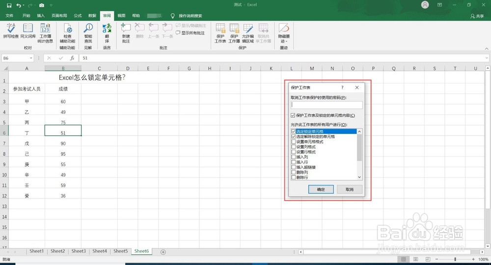
Task: Switch to Page Break Preview icon
Action: click(x=428, y=260)
